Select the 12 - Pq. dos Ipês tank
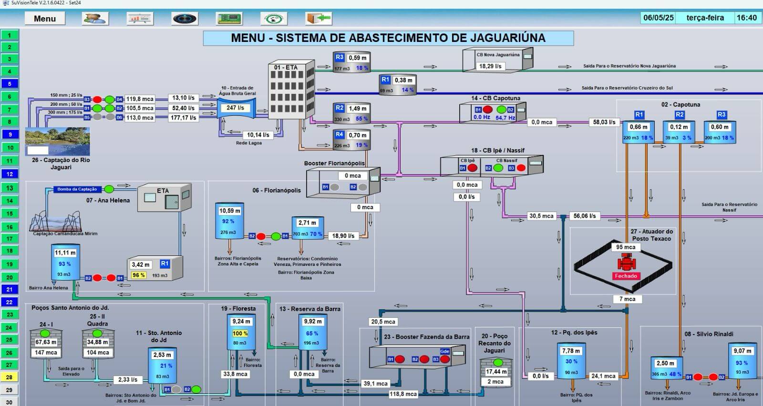The image size is (763, 406). click(572, 362)
